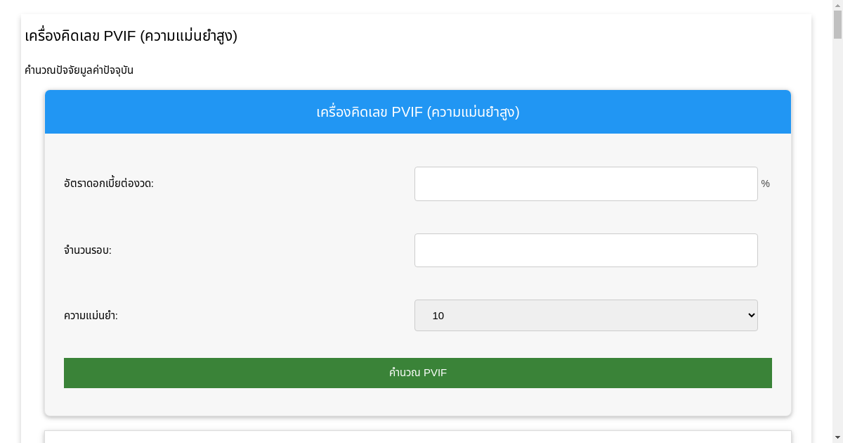Click the interest rate input field
The height and width of the screenshot is (443, 843).
586,184
